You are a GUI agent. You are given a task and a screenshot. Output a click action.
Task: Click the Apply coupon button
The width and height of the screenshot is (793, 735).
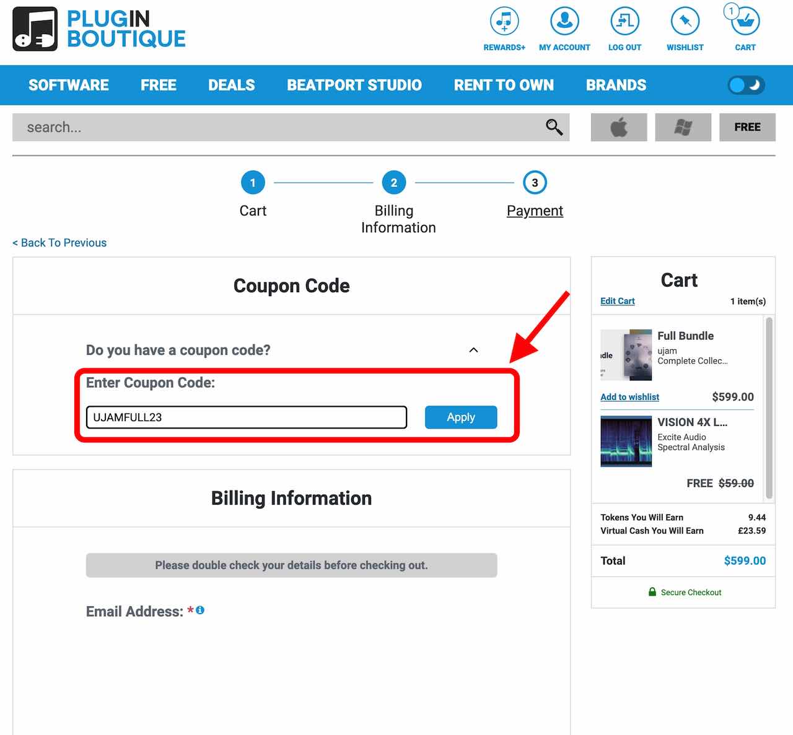461,417
